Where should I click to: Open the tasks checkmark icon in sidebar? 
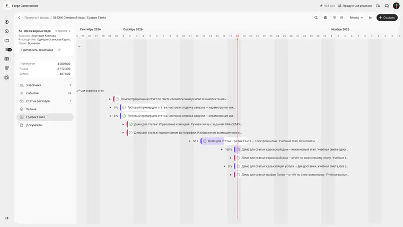[7, 31]
